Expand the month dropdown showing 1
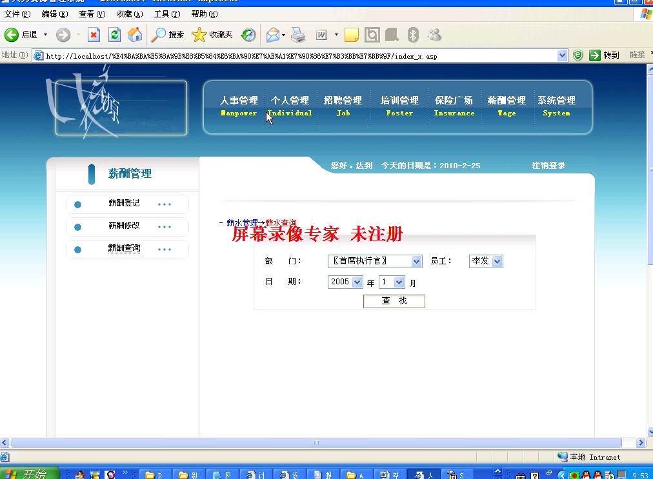Viewport: 653px width, 479px height. pos(399,282)
